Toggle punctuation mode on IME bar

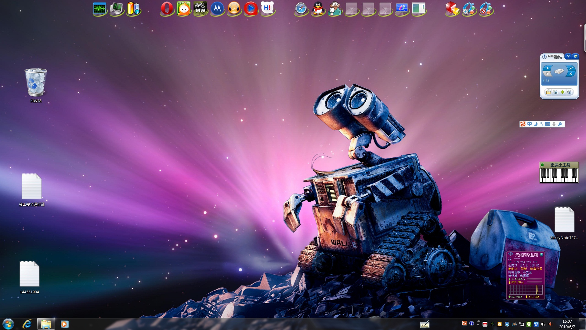542,124
